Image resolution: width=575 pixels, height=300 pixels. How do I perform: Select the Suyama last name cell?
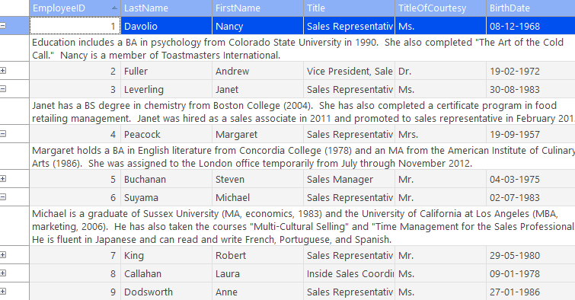point(167,198)
